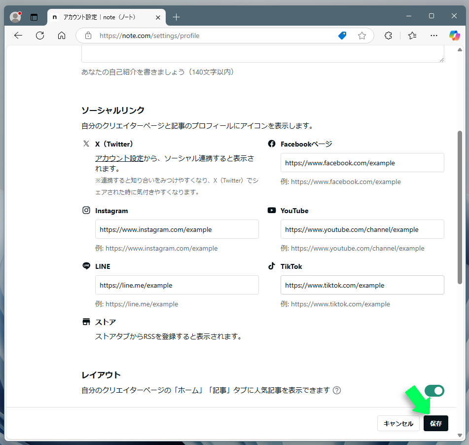Click the YouTube logo icon

point(272,210)
